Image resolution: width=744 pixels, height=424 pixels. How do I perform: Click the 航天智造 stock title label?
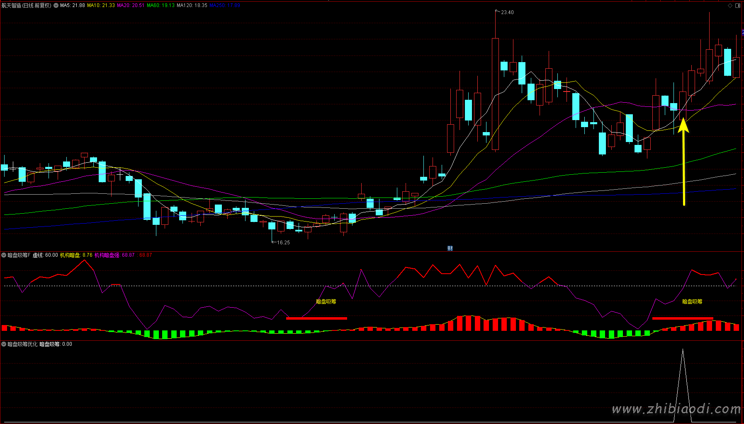click(x=26, y=5)
